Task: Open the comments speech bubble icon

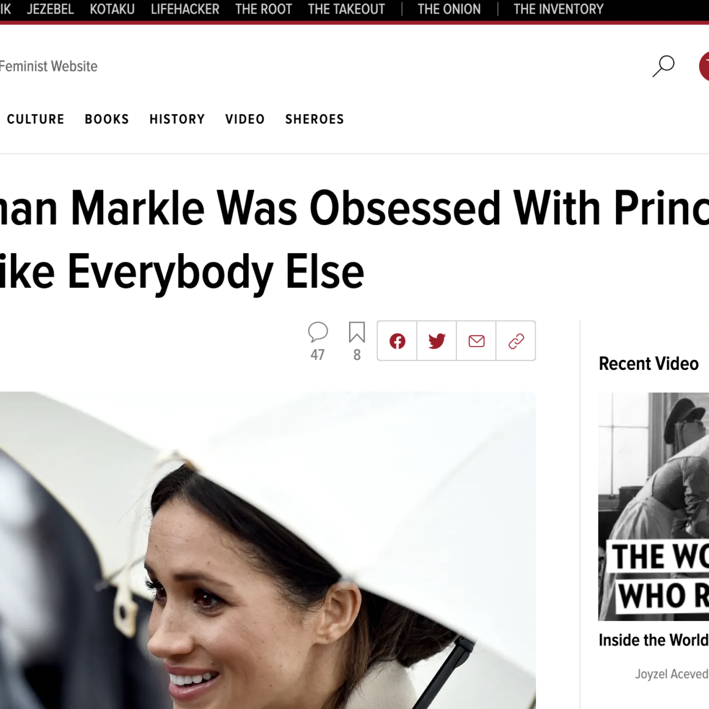Action: tap(318, 332)
